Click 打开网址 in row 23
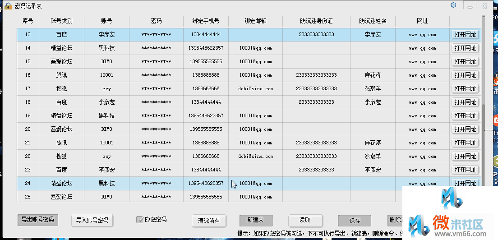This screenshot has height=240, width=498. pos(465,170)
